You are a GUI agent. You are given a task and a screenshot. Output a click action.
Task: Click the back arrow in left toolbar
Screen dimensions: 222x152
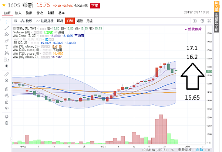(x=7, y=66)
